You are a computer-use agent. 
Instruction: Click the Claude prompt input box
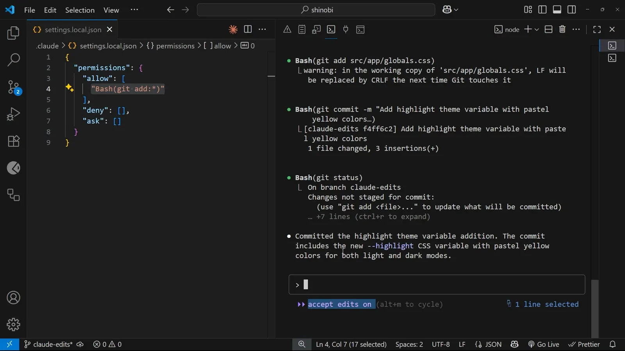pyautogui.click(x=437, y=285)
